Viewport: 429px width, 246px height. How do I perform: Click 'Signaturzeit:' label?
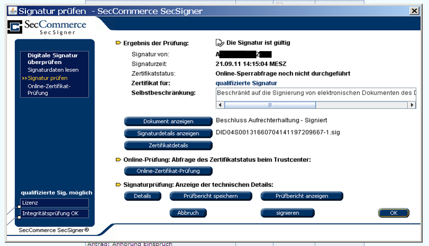pyautogui.click(x=149, y=64)
